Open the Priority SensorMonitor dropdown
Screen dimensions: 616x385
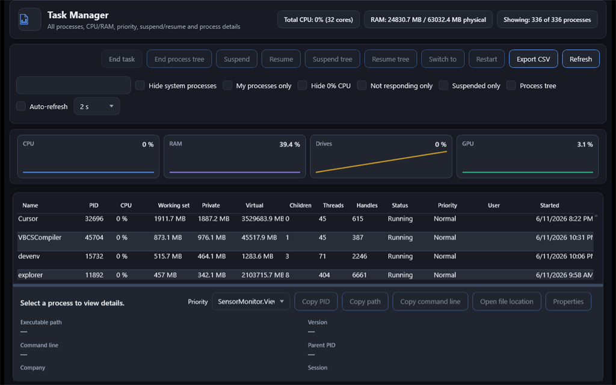pyautogui.click(x=251, y=301)
